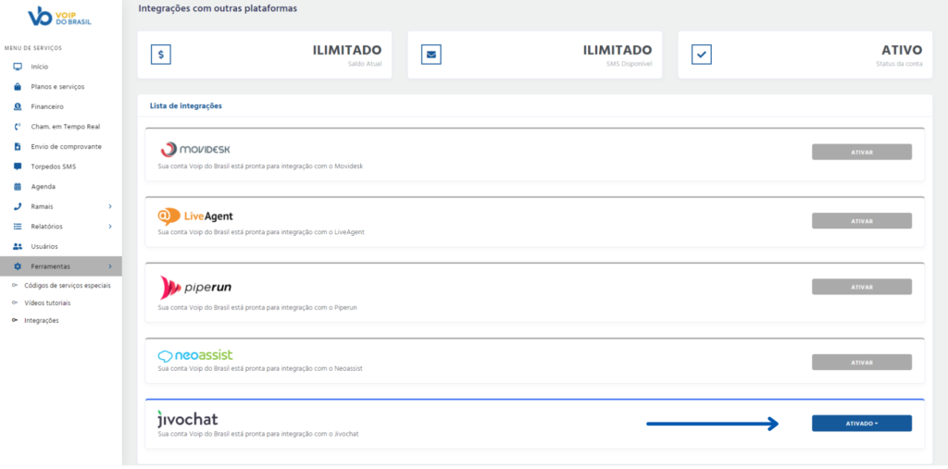
Task: Click the Planos e serviços bag icon
Action: coord(18,86)
